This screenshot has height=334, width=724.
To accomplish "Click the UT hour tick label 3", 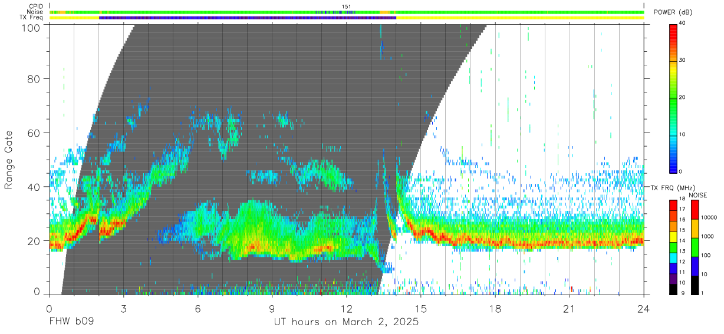I will pos(123,308).
